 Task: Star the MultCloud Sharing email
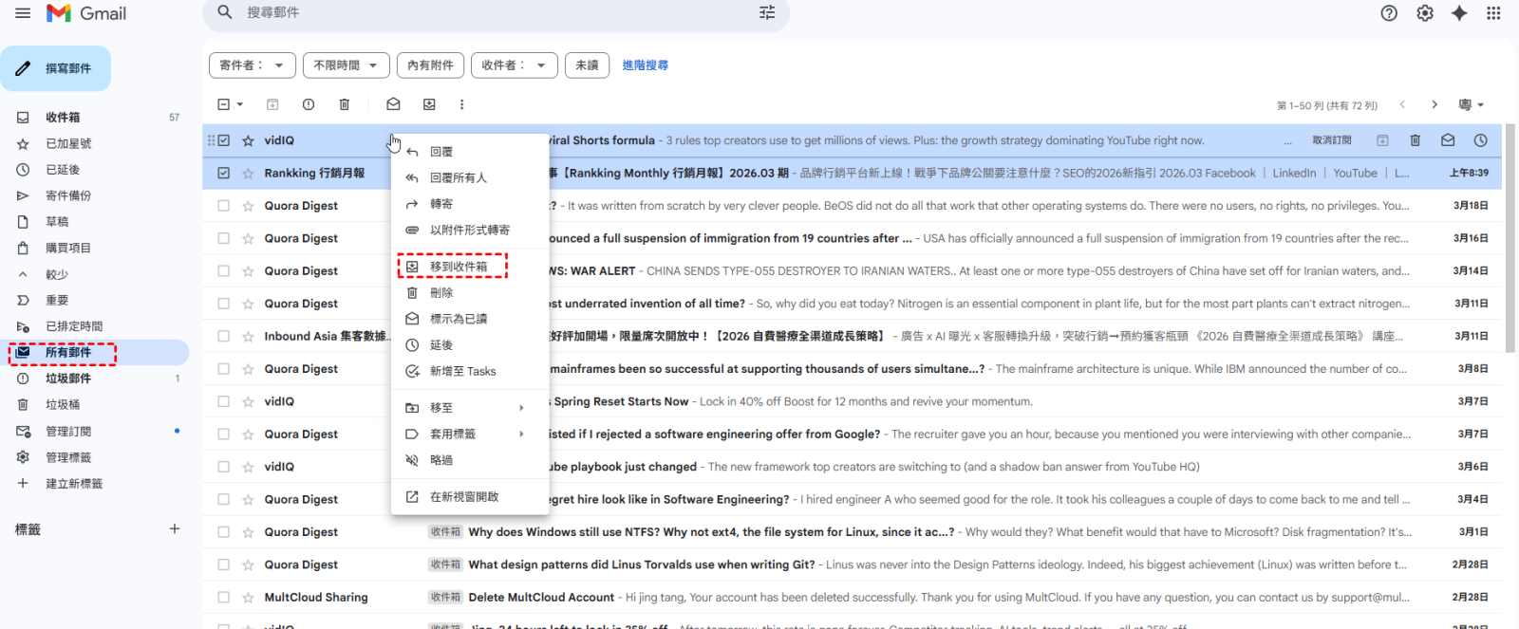[x=248, y=598]
